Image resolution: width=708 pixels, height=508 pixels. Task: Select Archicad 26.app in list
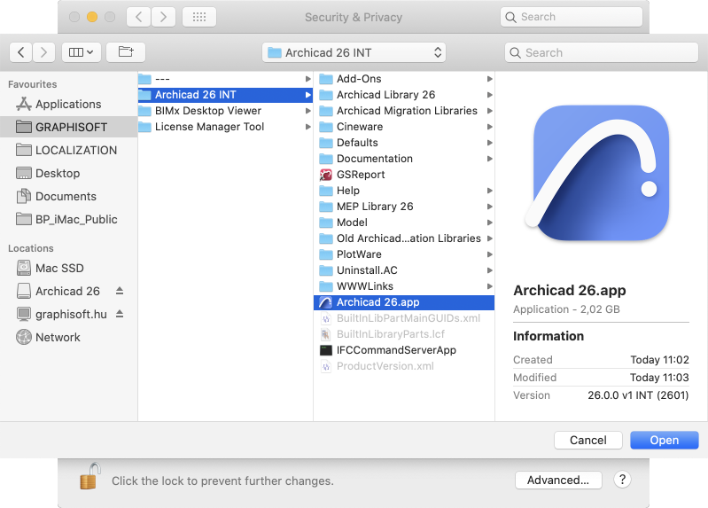pos(404,302)
